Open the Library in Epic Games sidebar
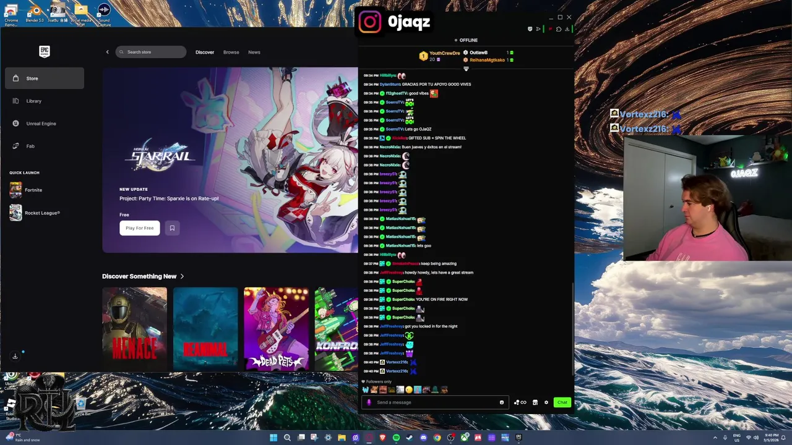Viewport: 792px width, 445px height. click(45, 101)
